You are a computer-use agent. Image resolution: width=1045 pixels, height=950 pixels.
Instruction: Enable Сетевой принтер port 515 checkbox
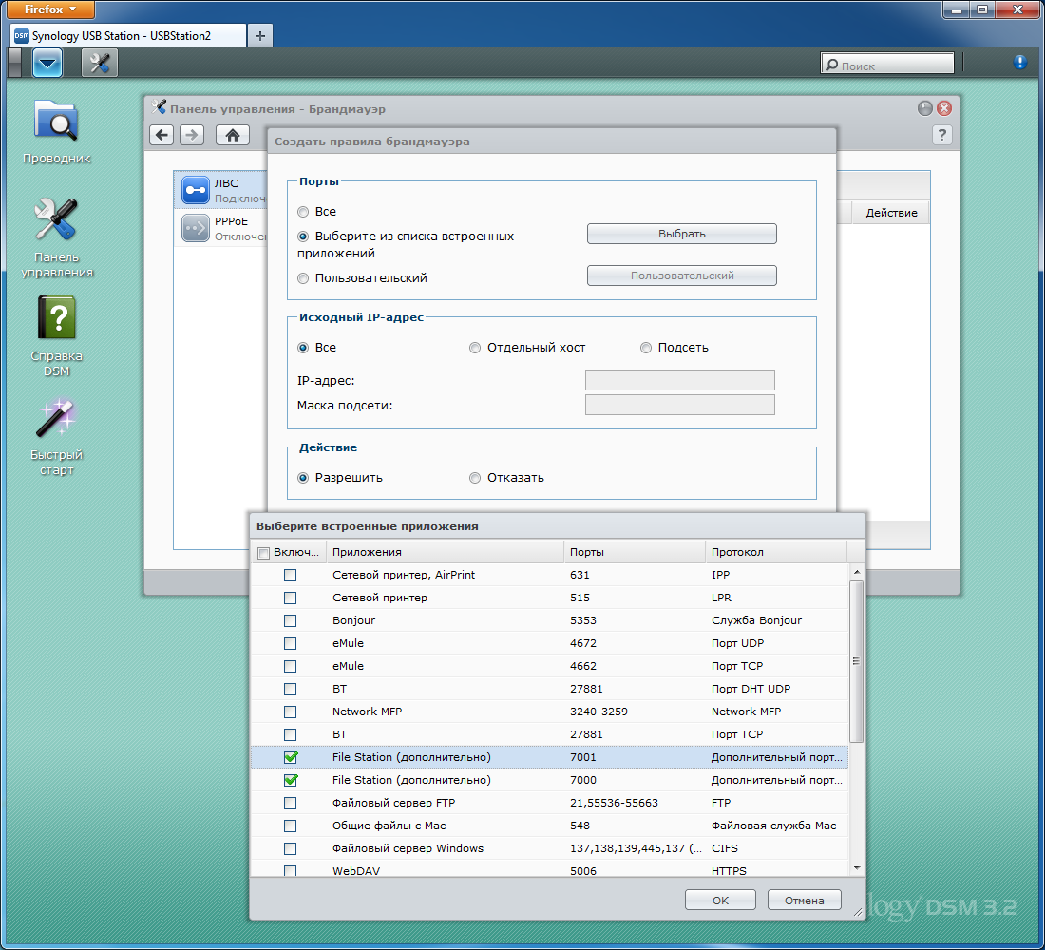291,598
